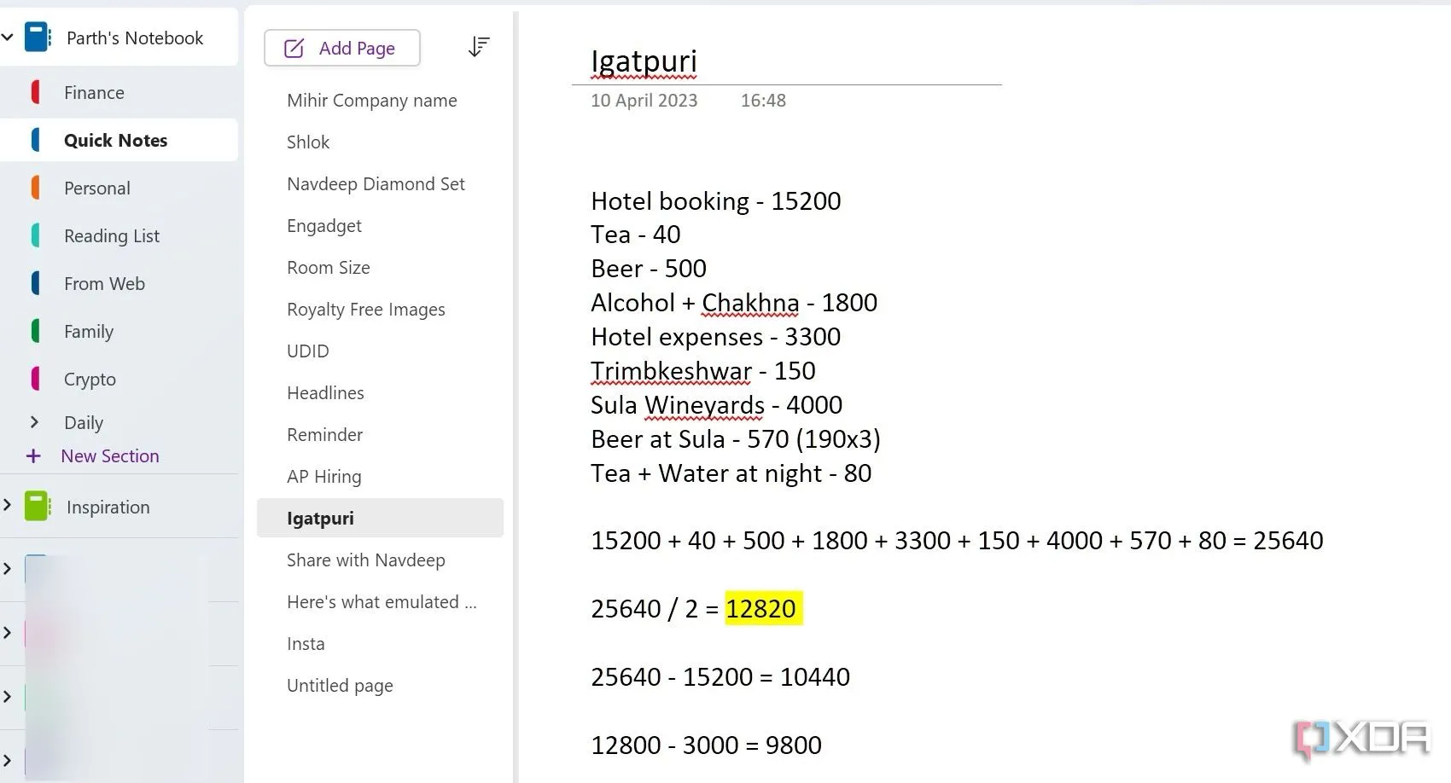Click the 12800 - 3000 = 9800 line

[706, 745]
